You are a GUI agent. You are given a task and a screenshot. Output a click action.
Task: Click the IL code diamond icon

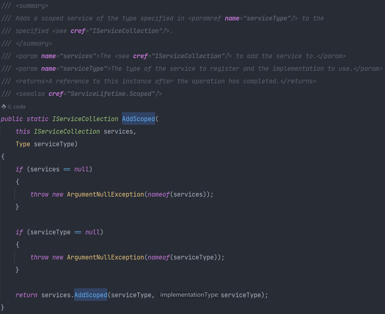(4, 107)
